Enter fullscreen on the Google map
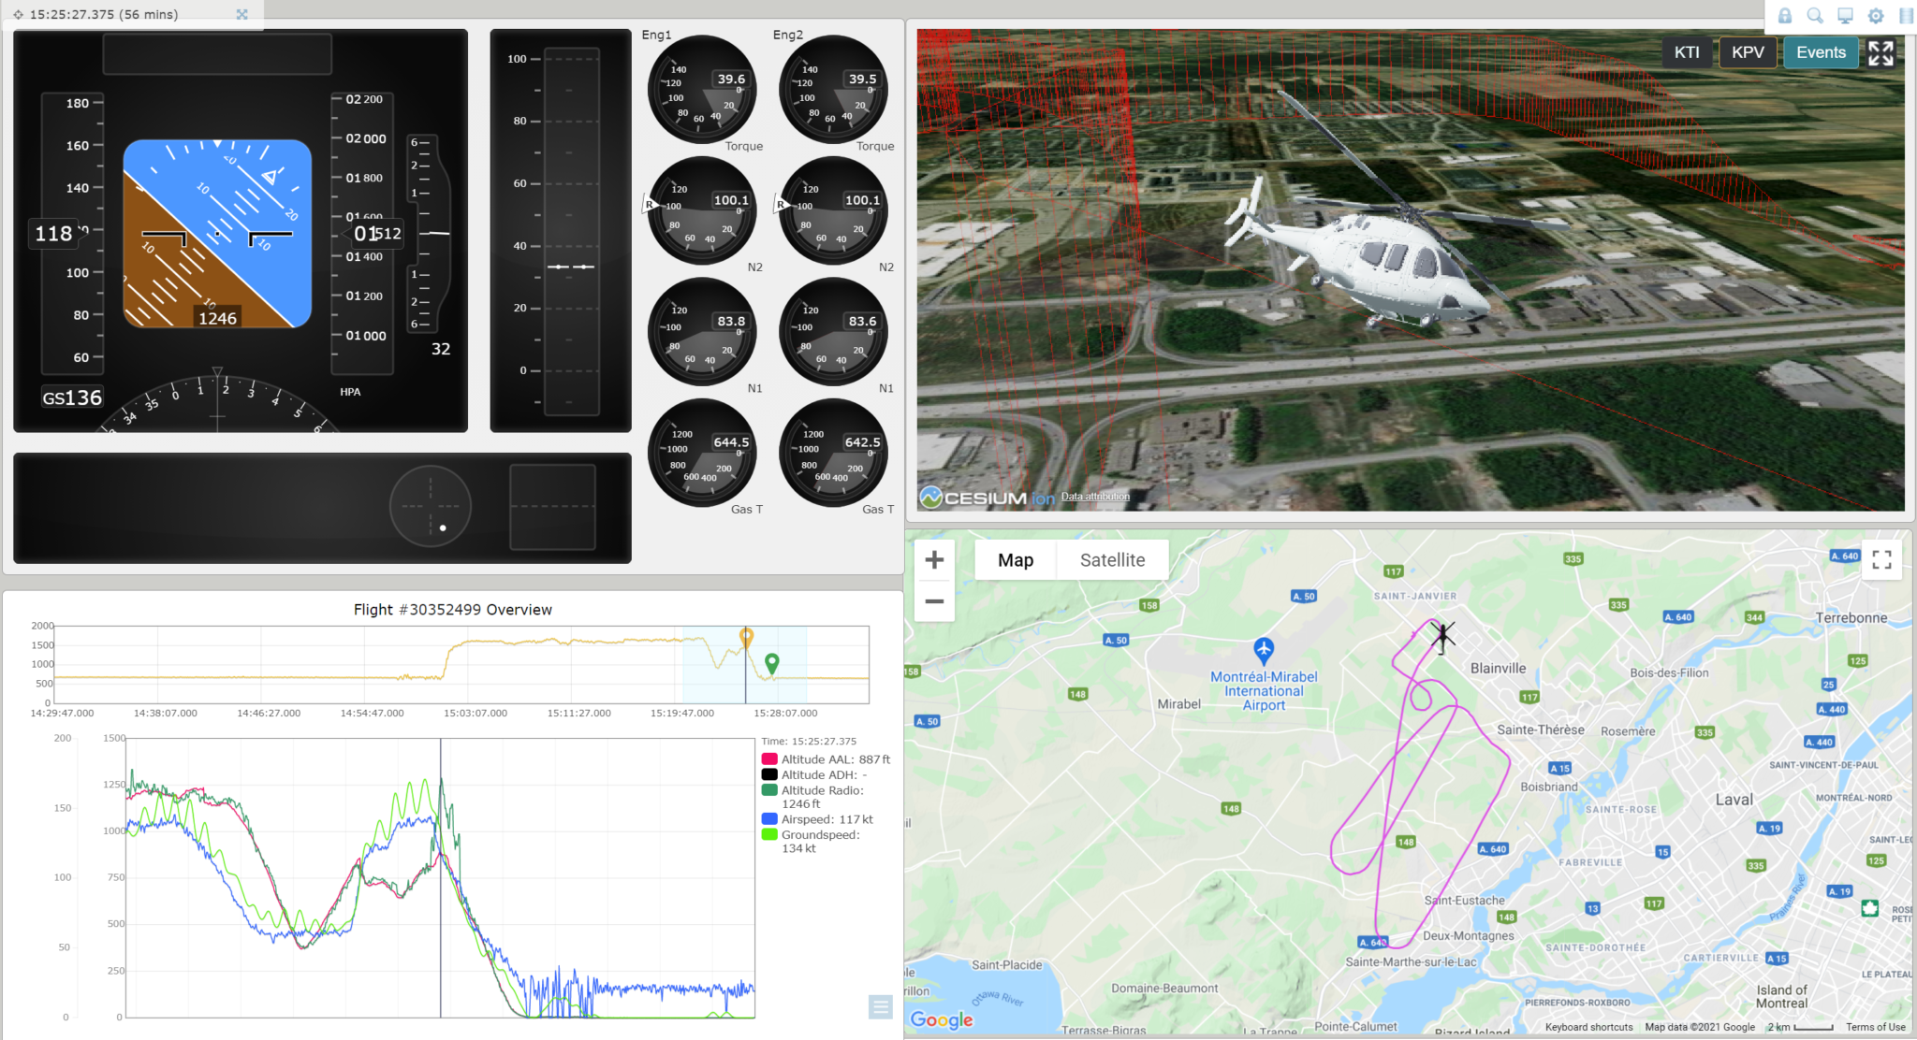The image size is (1917, 1040). pyautogui.click(x=1881, y=558)
